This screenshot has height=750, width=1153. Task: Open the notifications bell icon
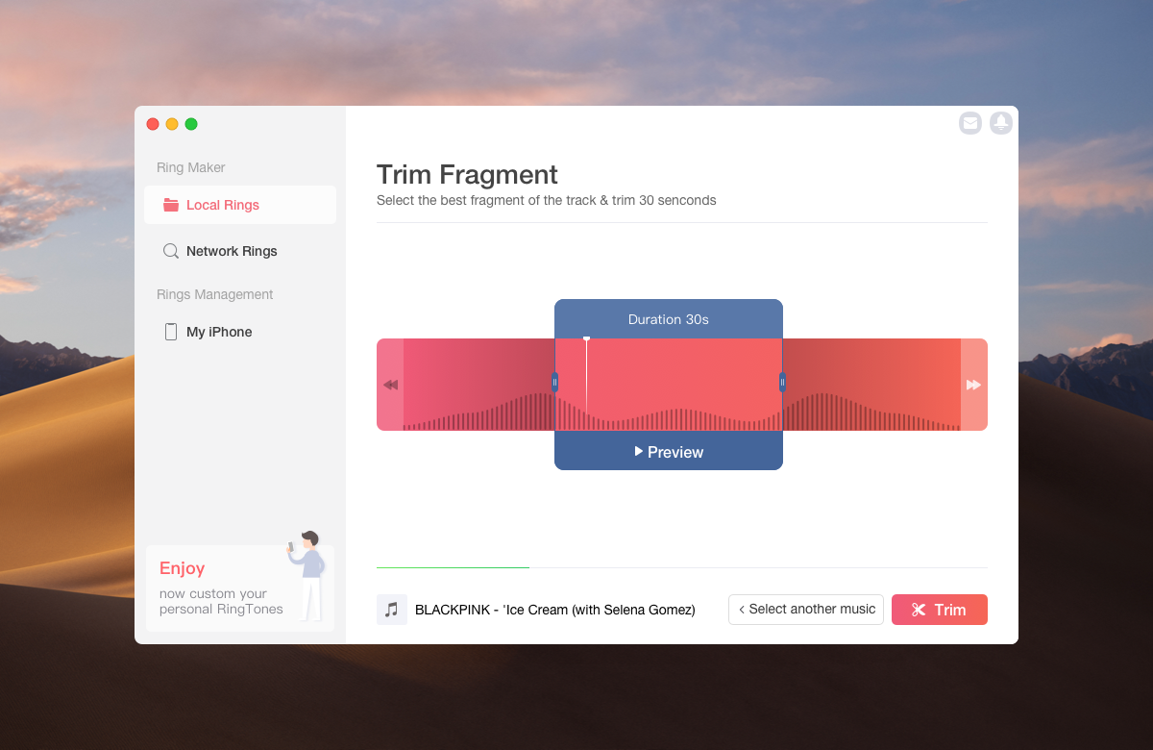1001,123
